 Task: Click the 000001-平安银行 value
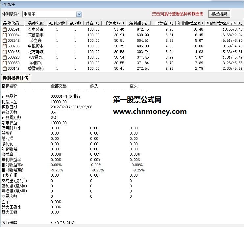pyautogui.click(x=65, y=96)
